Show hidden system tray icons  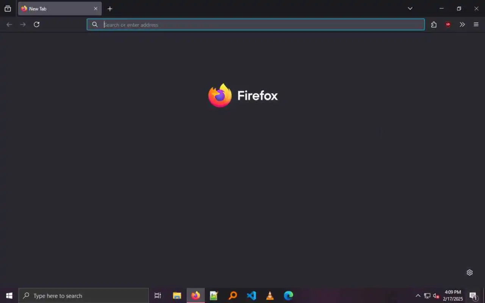coord(418,295)
